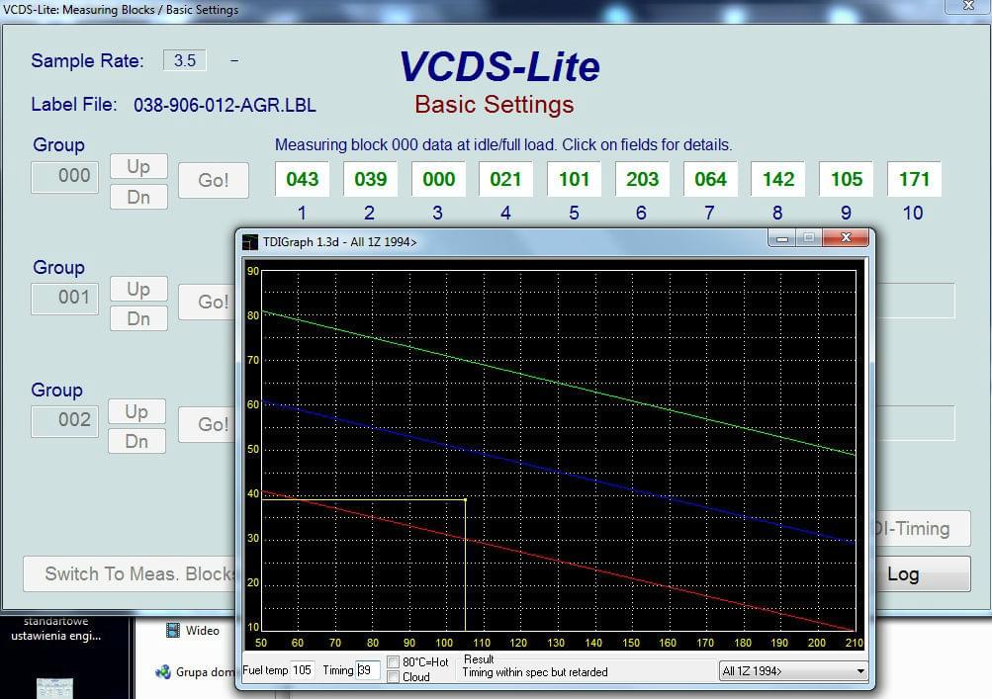Click measuring field 8 showing 142

[x=778, y=179]
